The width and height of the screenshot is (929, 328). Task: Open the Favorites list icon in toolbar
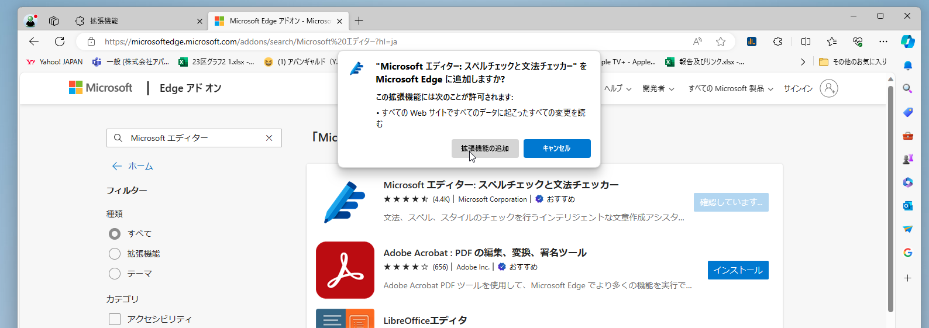[832, 42]
